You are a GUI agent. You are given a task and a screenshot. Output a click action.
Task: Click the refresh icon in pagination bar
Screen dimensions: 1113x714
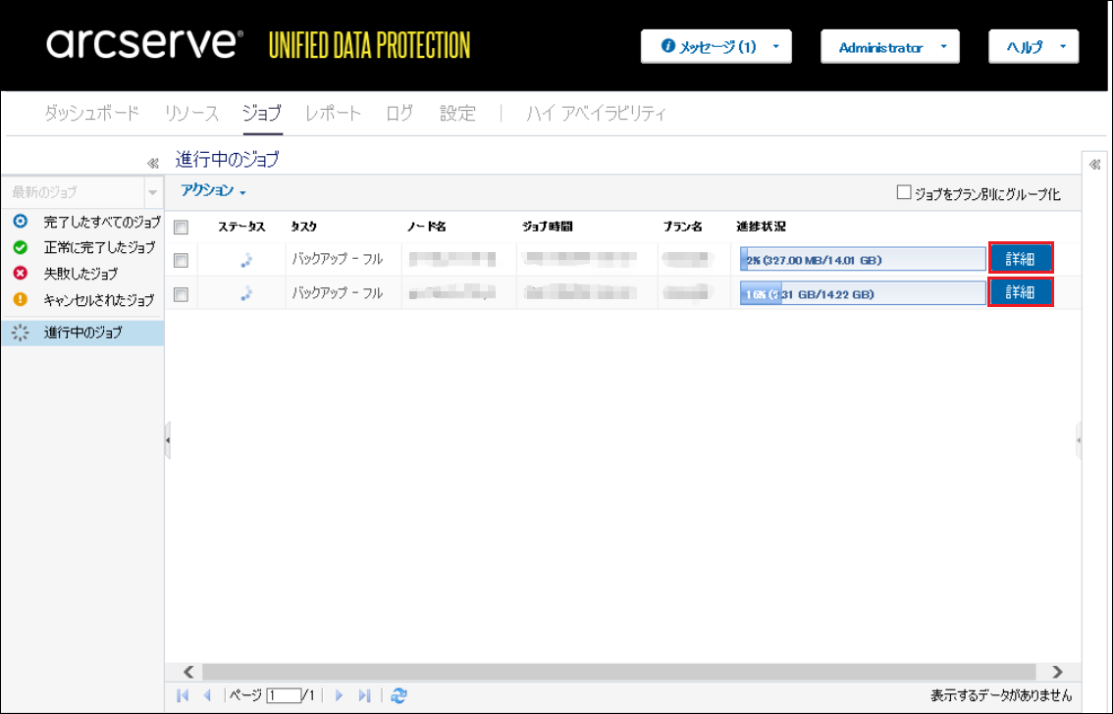point(398,695)
